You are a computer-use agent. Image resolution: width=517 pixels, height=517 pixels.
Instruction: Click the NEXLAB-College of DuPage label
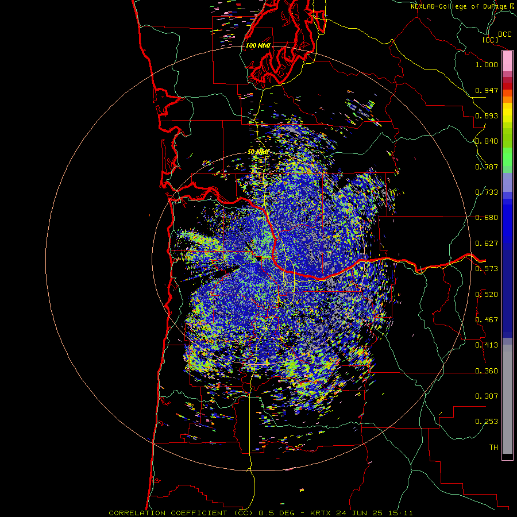pos(460,6)
